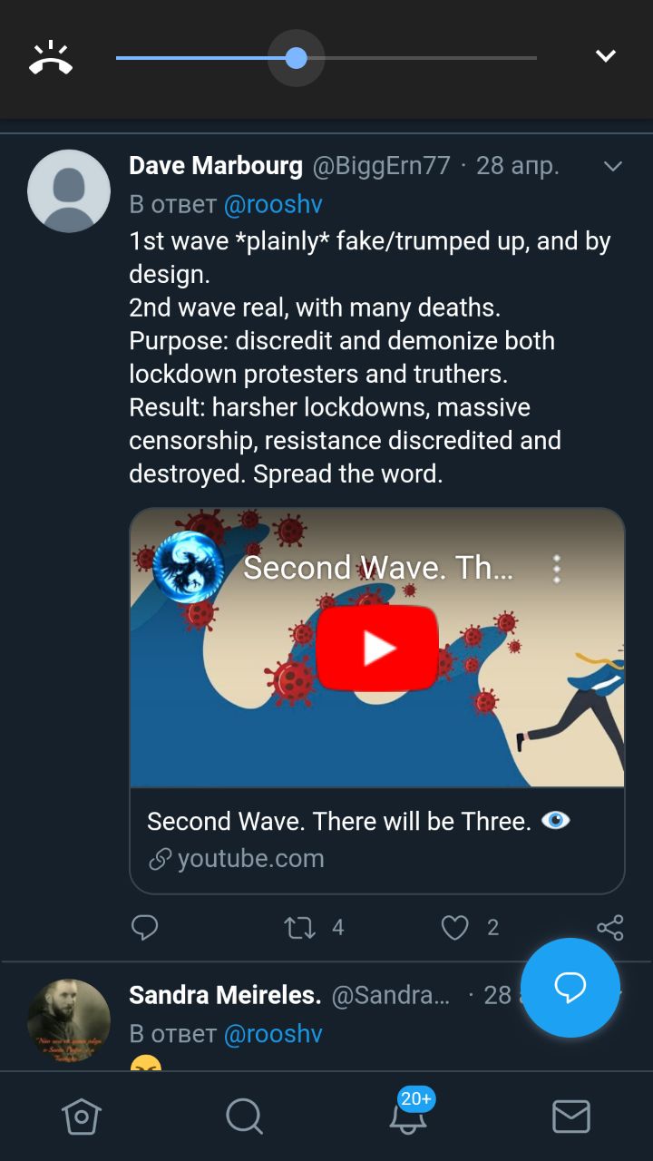Retweet Dave Marbourg's tweet
Viewport: 653px width, 1161px height.
pos(299,927)
